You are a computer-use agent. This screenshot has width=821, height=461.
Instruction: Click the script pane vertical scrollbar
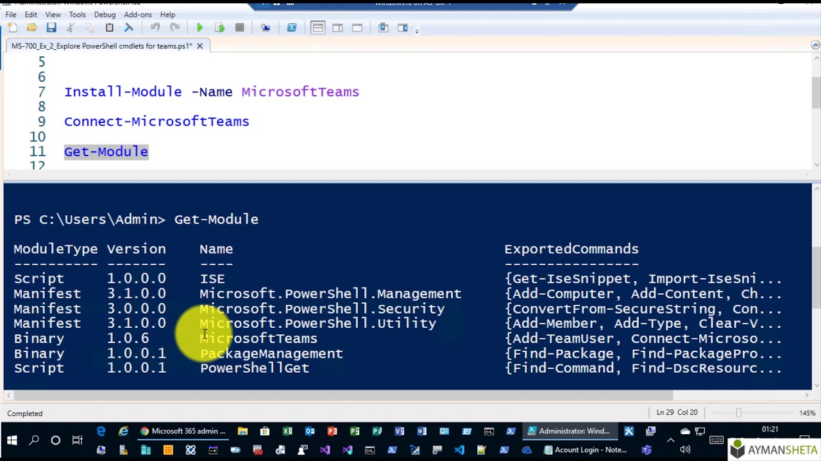point(816,94)
